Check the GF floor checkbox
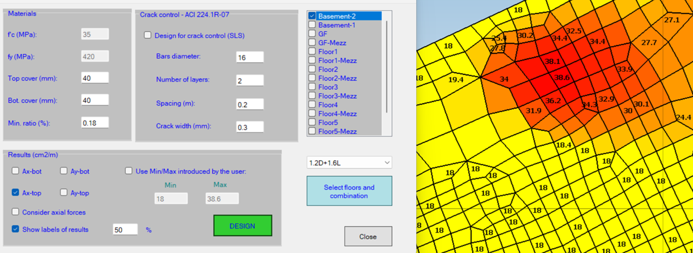 (x=312, y=34)
